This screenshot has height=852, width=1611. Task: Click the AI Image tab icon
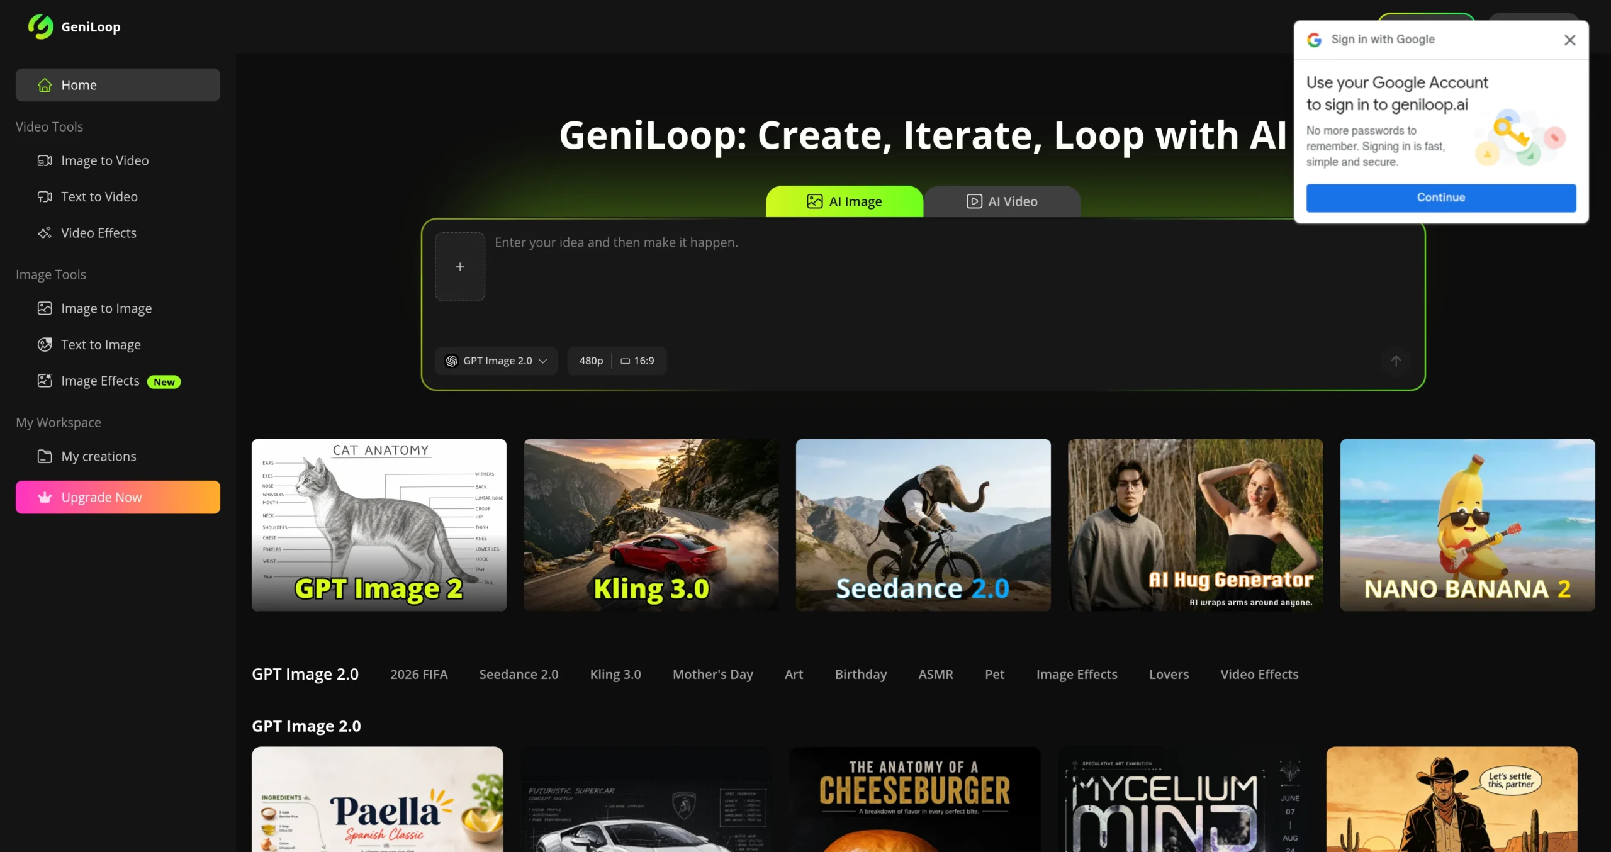815,201
